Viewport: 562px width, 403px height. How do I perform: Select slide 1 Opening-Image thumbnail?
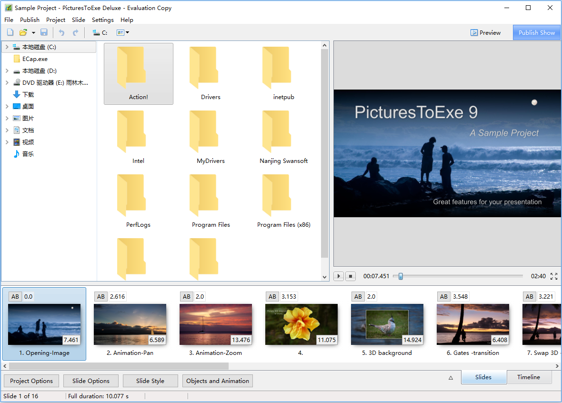click(44, 324)
